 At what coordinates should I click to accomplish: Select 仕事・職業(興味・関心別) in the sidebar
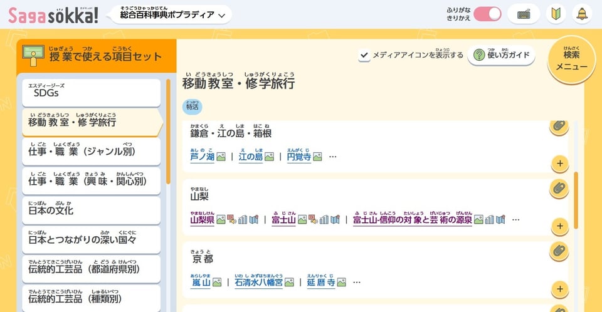tap(92, 181)
